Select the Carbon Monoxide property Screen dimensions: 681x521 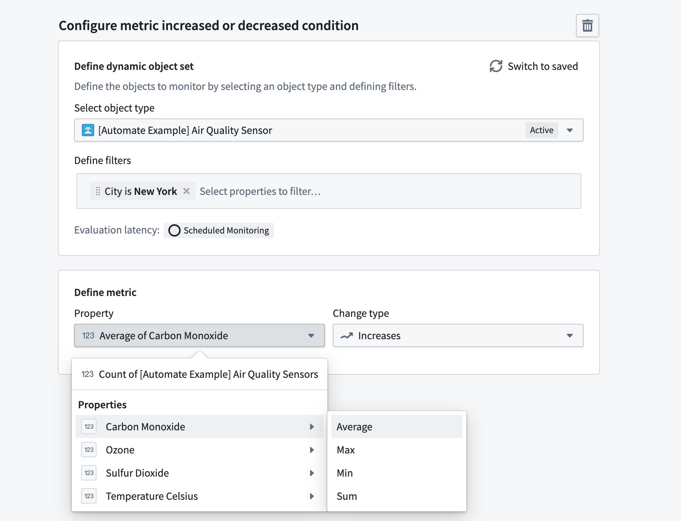pos(200,426)
